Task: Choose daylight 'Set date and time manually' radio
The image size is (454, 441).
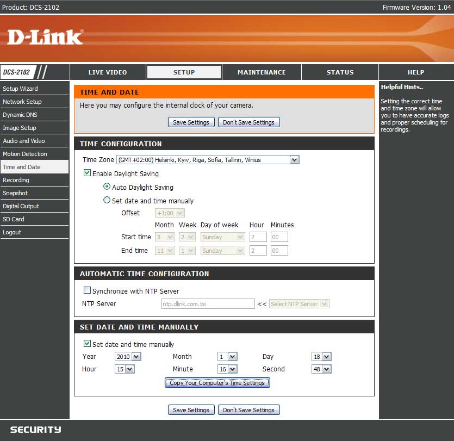Action: tap(107, 201)
